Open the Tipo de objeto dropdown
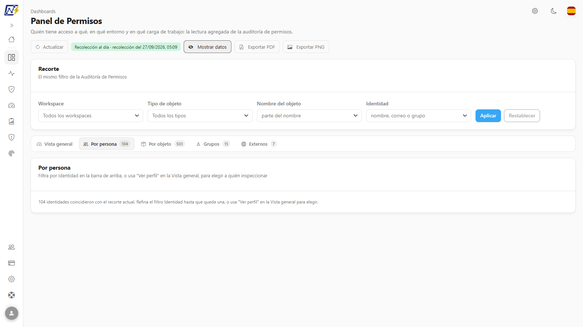The image size is (583, 327). [x=200, y=116]
